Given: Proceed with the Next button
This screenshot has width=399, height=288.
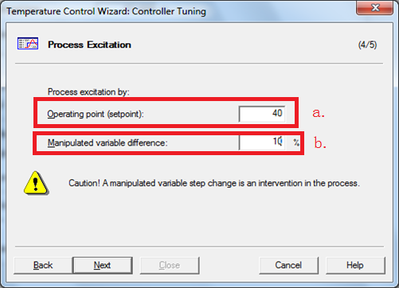Looking at the screenshot, I should point(103,265).
